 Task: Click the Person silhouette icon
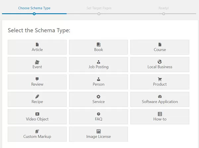pos(99,79)
